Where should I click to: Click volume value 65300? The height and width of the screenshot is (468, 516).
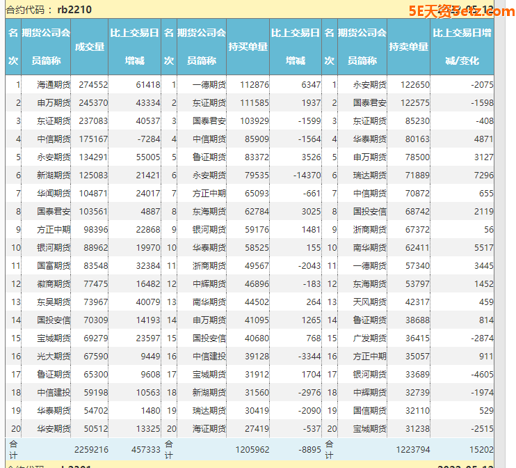(95, 375)
